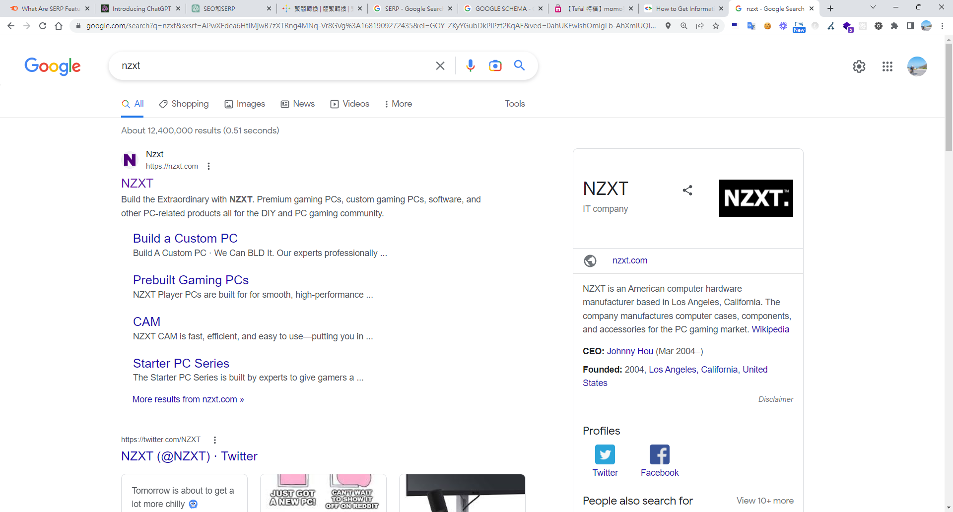Viewport: 953px width, 512px height.
Task: Open the Google apps grid
Action: click(x=887, y=66)
